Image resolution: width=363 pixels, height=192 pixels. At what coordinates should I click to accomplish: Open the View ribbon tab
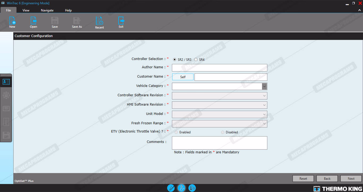tap(26, 10)
